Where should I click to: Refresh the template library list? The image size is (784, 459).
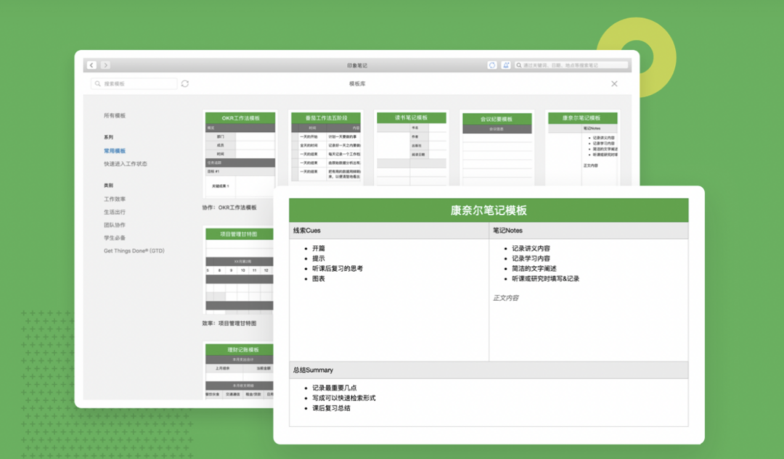[185, 83]
